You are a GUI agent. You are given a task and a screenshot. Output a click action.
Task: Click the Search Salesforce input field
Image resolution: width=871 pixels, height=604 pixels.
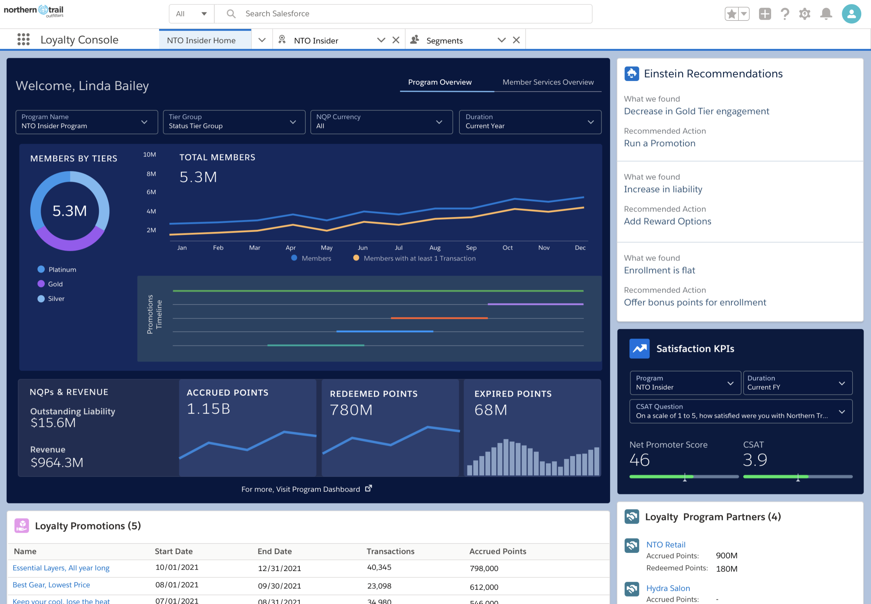point(403,14)
